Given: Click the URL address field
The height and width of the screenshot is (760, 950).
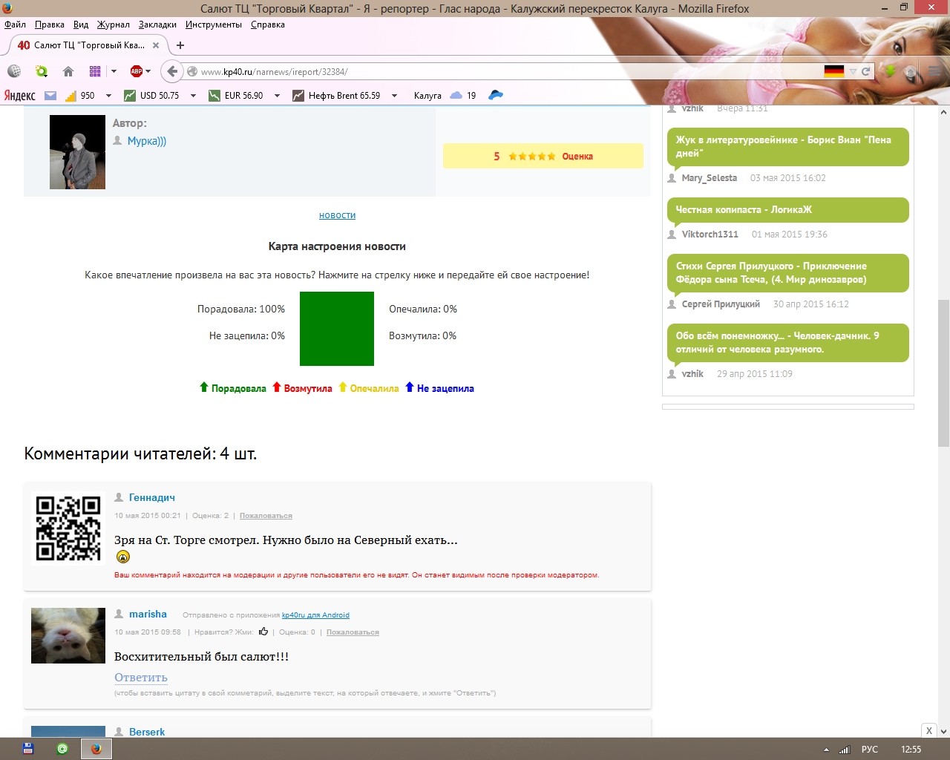Looking at the screenshot, I should click(505, 72).
